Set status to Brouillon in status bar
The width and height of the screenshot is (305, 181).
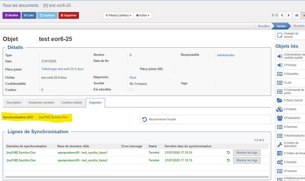(x=264, y=26)
